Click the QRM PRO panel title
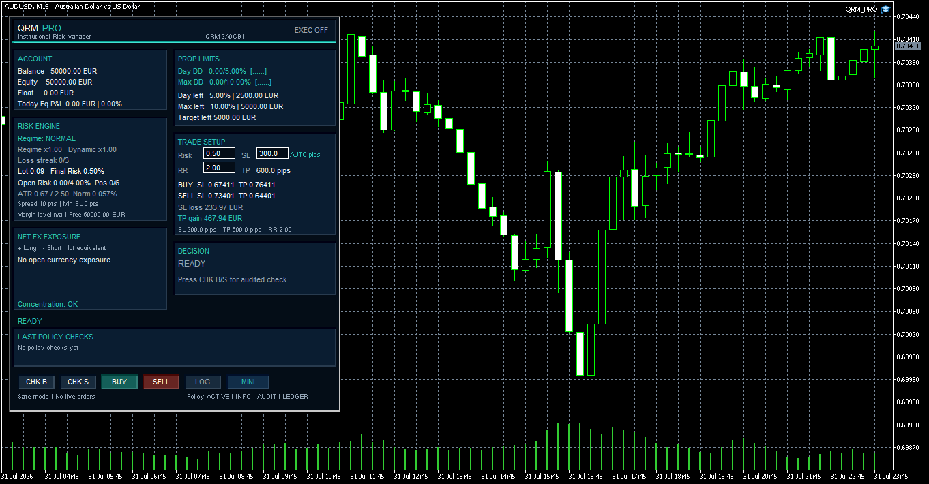Image resolution: width=929 pixels, height=484 pixels. [40, 28]
